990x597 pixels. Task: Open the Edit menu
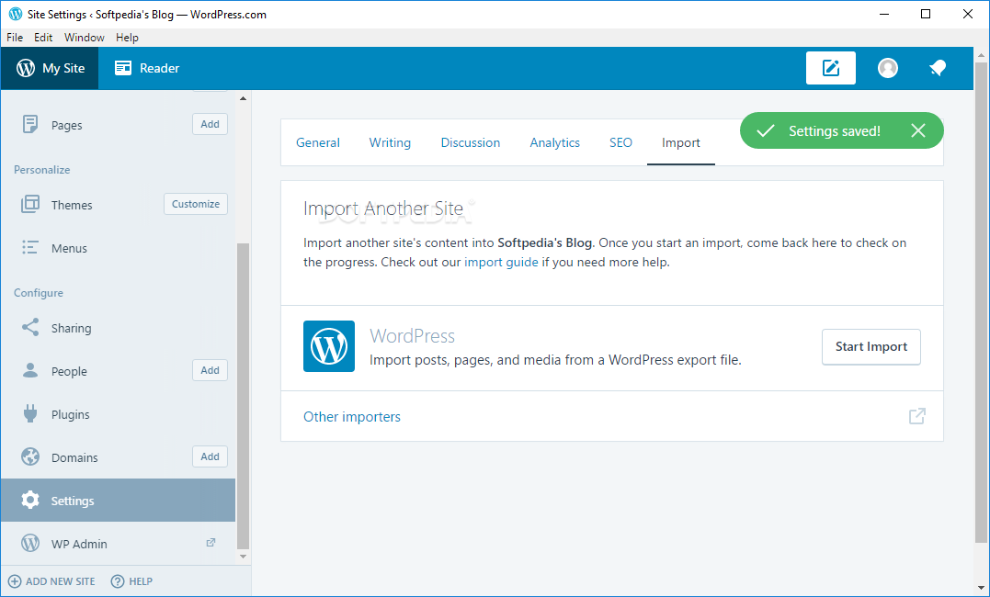[43, 38]
